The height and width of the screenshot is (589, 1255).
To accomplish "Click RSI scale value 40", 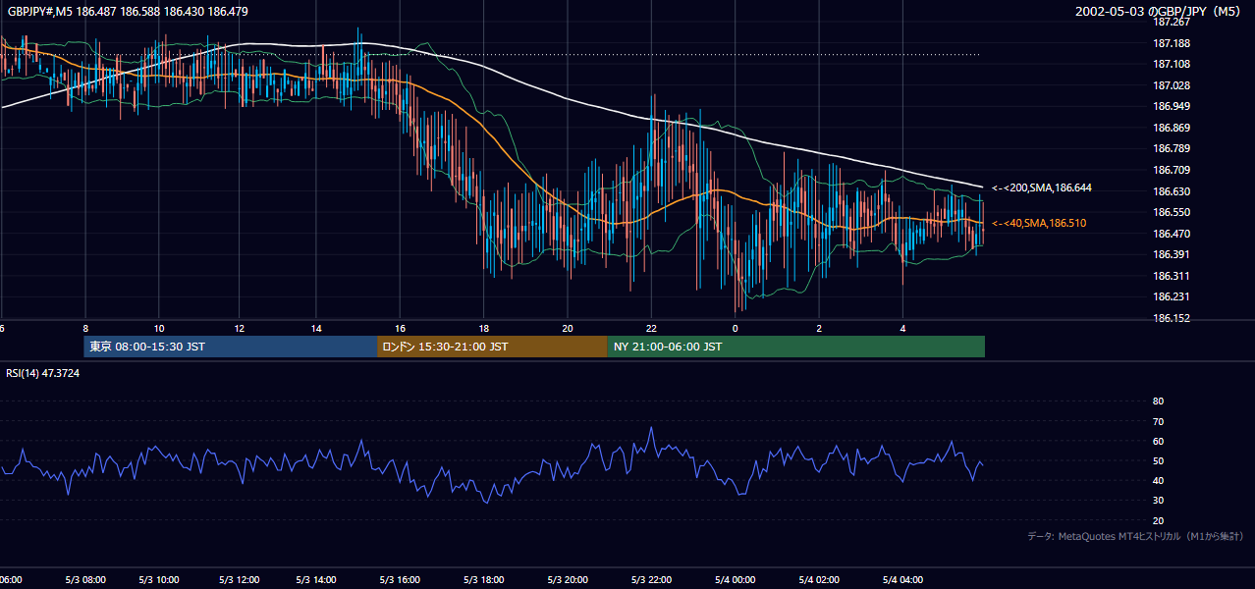I will pos(1158,480).
